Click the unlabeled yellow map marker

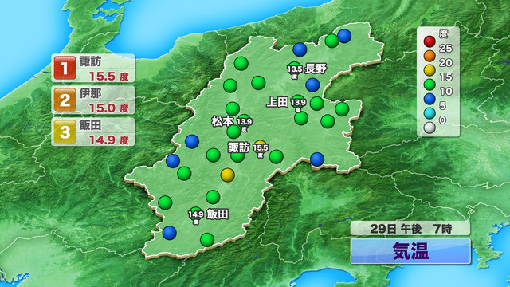[x=227, y=175]
